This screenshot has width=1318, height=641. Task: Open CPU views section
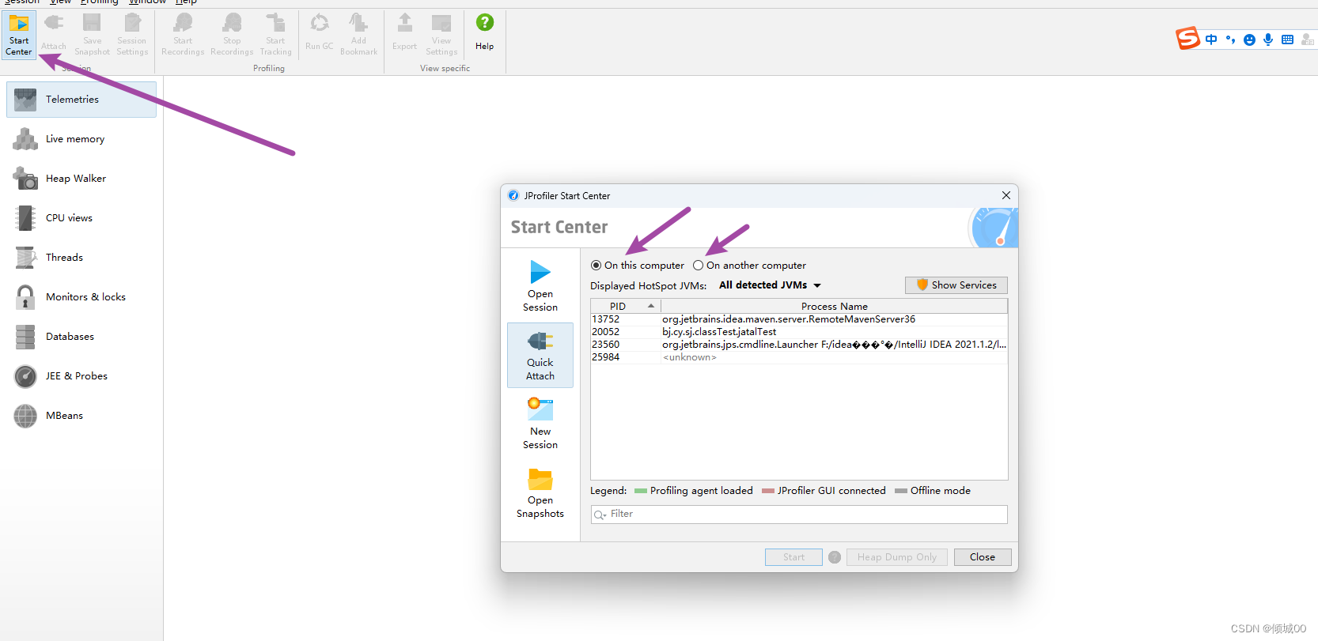point(81,218)
